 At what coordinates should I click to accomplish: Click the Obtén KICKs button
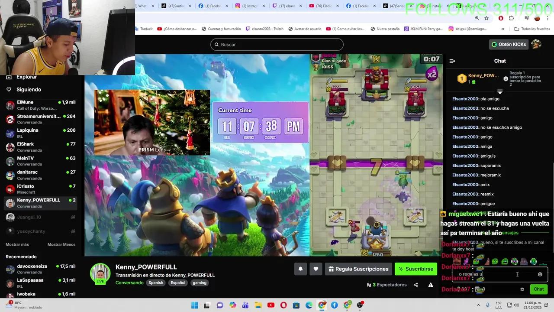[x=509, y=44]
